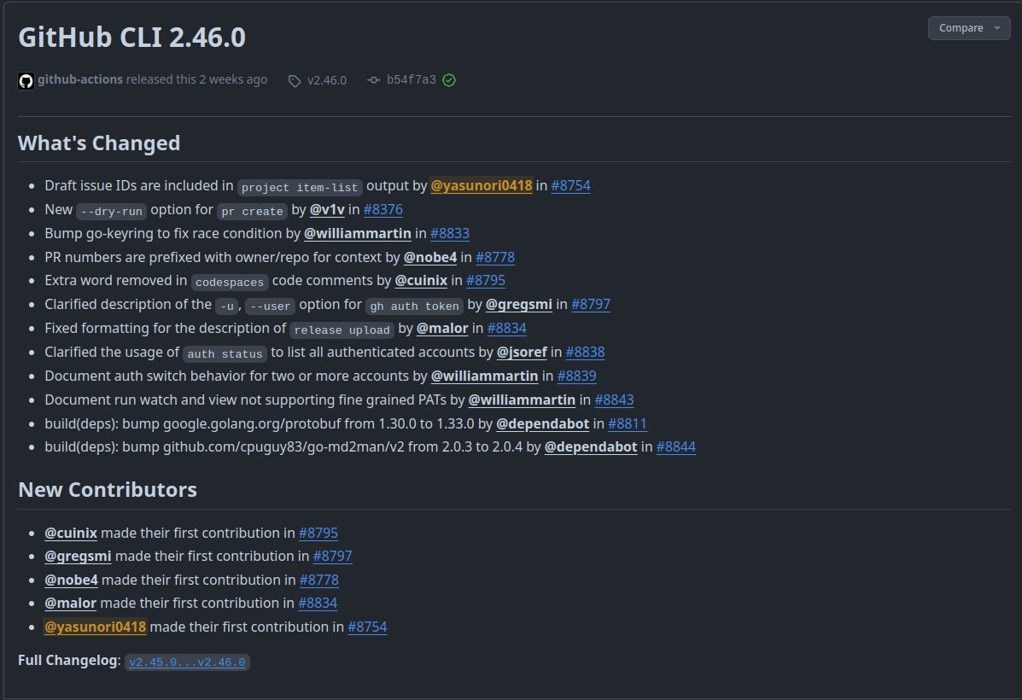Open pull request #8797 in What's Changed
Viewport: 1022px width, 700px height.
tap(591, 305)
